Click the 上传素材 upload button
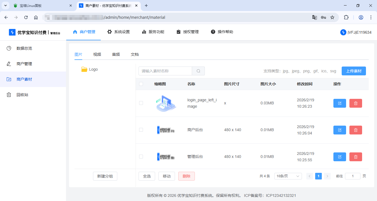 click(354, 71)
